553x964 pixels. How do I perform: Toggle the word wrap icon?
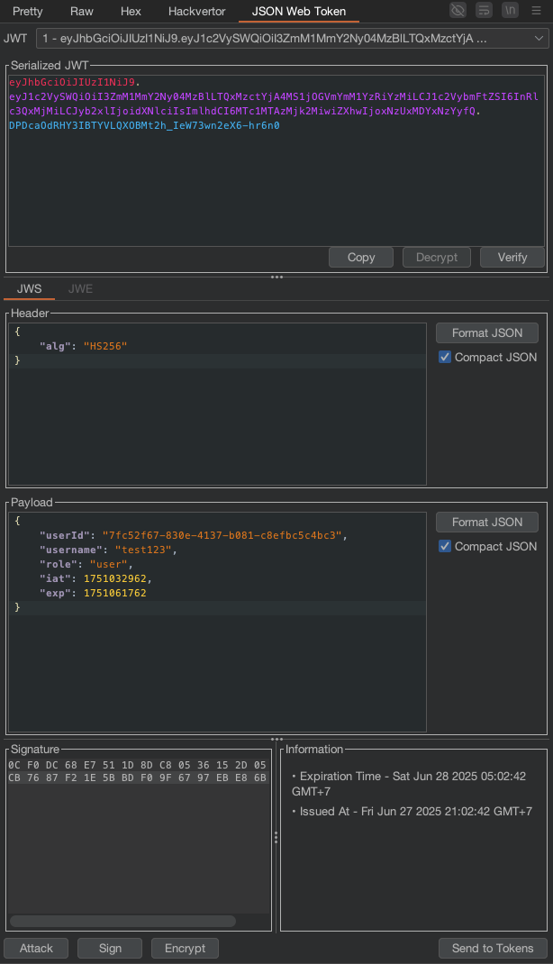click(x=485, y=10)
